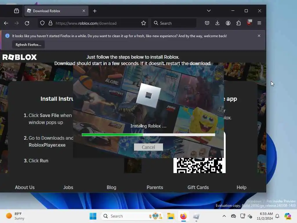Open Copilot preview icon in taskbar
The height and width of the screenshot is (223, 297).
tap(288, 216)
